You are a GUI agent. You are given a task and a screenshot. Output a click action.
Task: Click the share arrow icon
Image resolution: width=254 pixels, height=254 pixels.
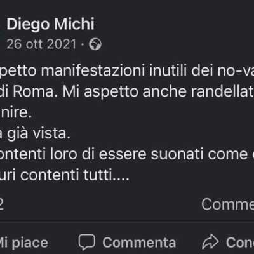coord(210,242)
